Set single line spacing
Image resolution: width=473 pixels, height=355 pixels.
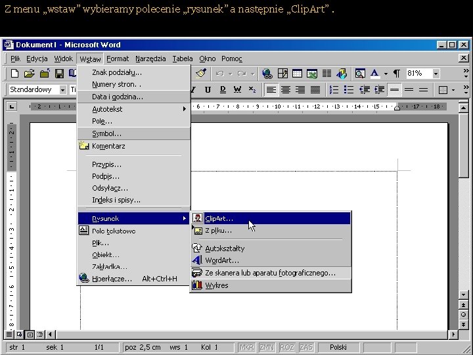(x=394, y=89)
